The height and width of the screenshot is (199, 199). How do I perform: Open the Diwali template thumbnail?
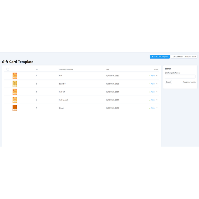click(x=15, y=108)
